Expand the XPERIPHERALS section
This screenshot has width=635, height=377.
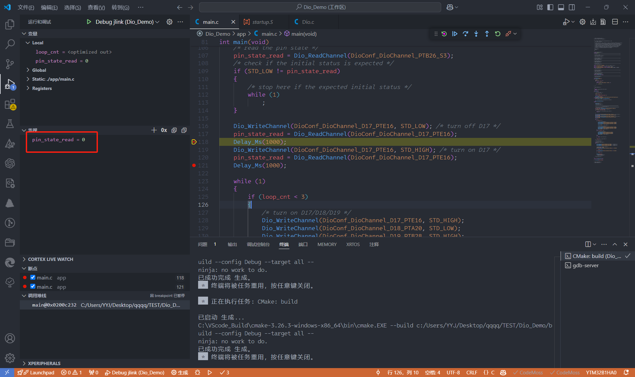(x=44, y=363)
